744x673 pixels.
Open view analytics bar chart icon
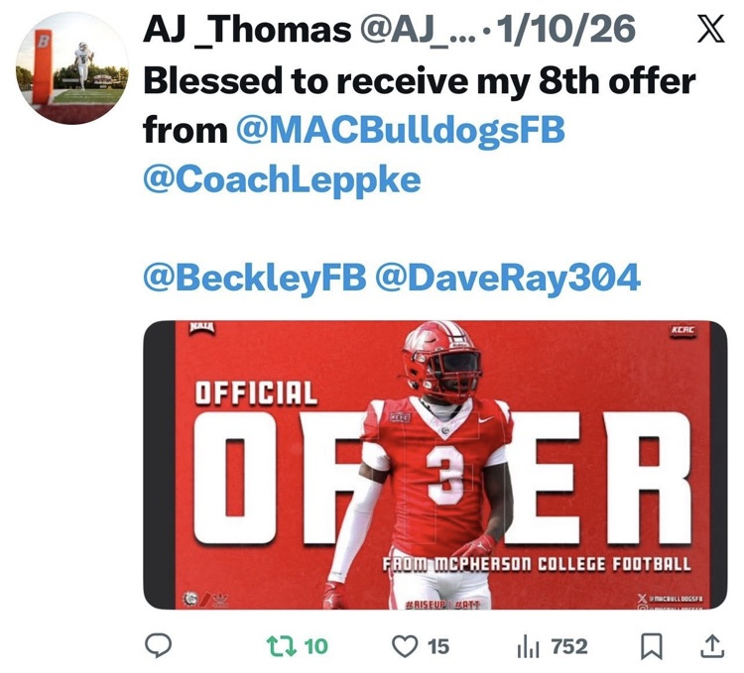click(528, 647)
